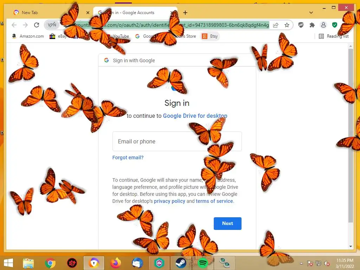The image size is (360, 270).
Task: Select the Sign in - Google Accounts tab
Action: (135, 13)
